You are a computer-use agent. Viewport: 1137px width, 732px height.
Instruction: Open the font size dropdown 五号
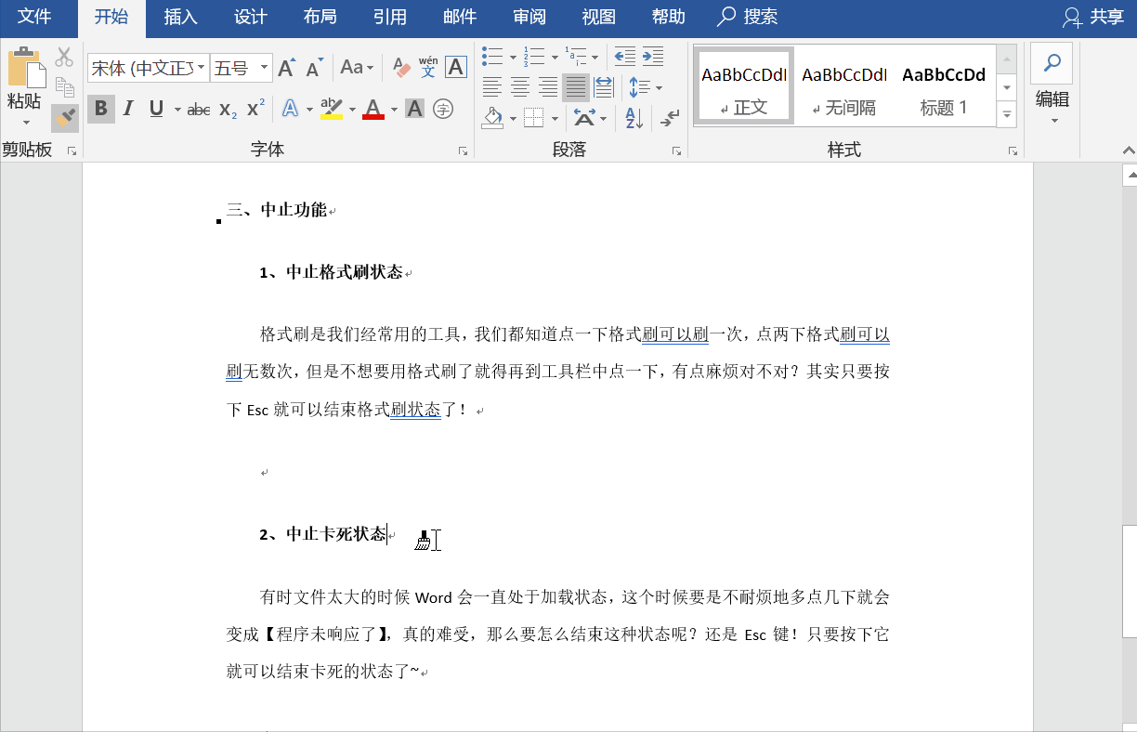(x=264, y=68)
